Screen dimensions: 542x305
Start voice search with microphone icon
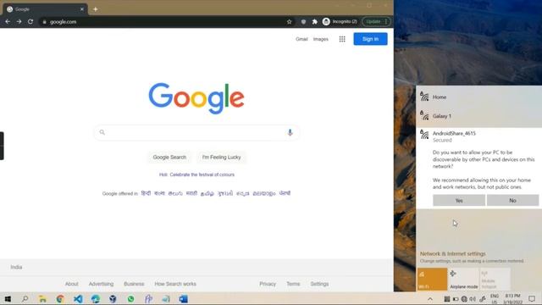click(290, 132)
